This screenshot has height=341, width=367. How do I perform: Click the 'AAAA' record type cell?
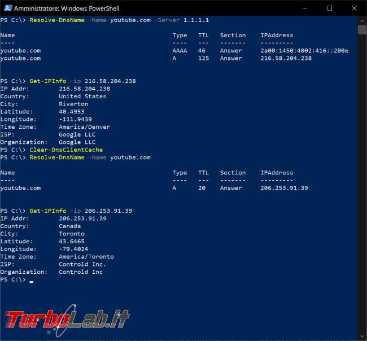pyautogui.click(x=180, y=51)
